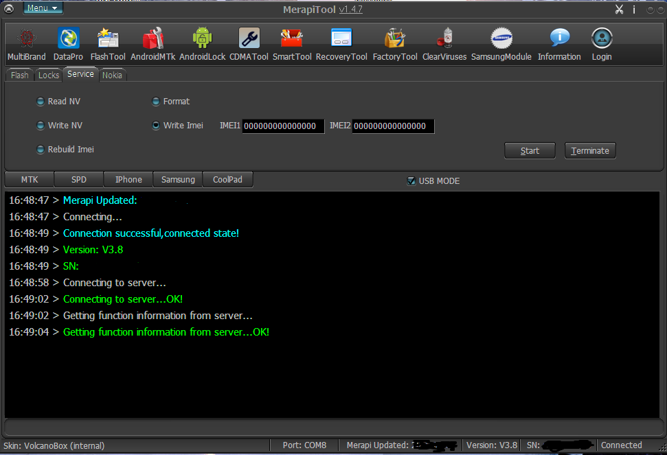Click 'Connecting to server...OK!' log line
Image resolution: width=667 pixels, height=455 pixels.
123,299
